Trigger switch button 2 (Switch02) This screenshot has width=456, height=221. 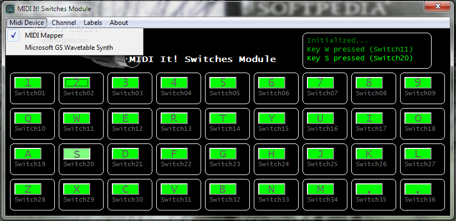77,83
